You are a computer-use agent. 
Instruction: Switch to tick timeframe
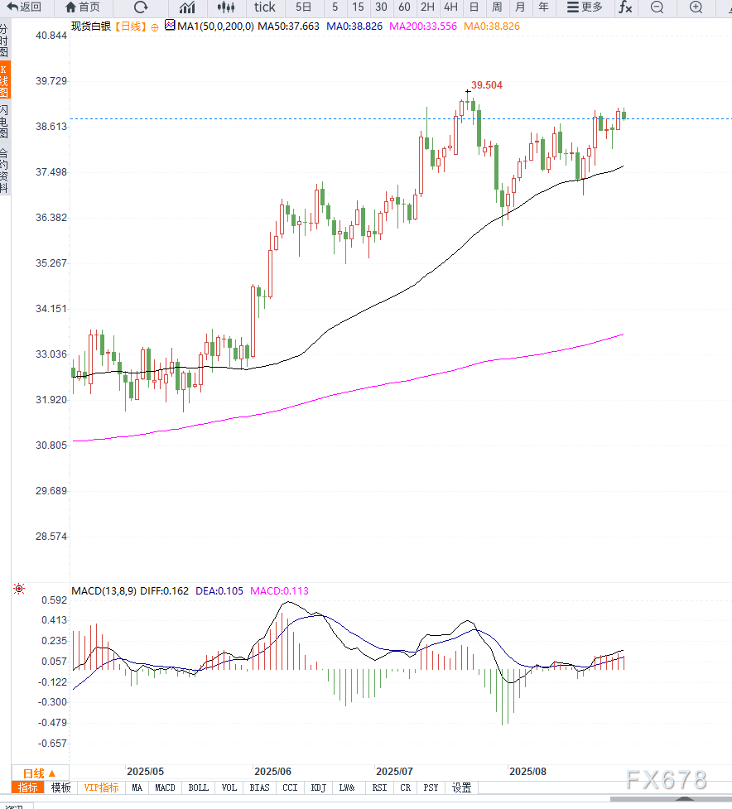tap(265, 7)
